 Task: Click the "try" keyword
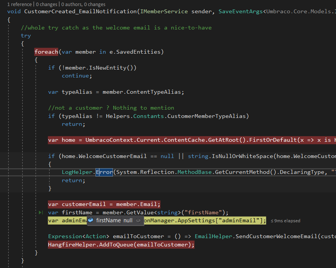click(x=26, y=36)
